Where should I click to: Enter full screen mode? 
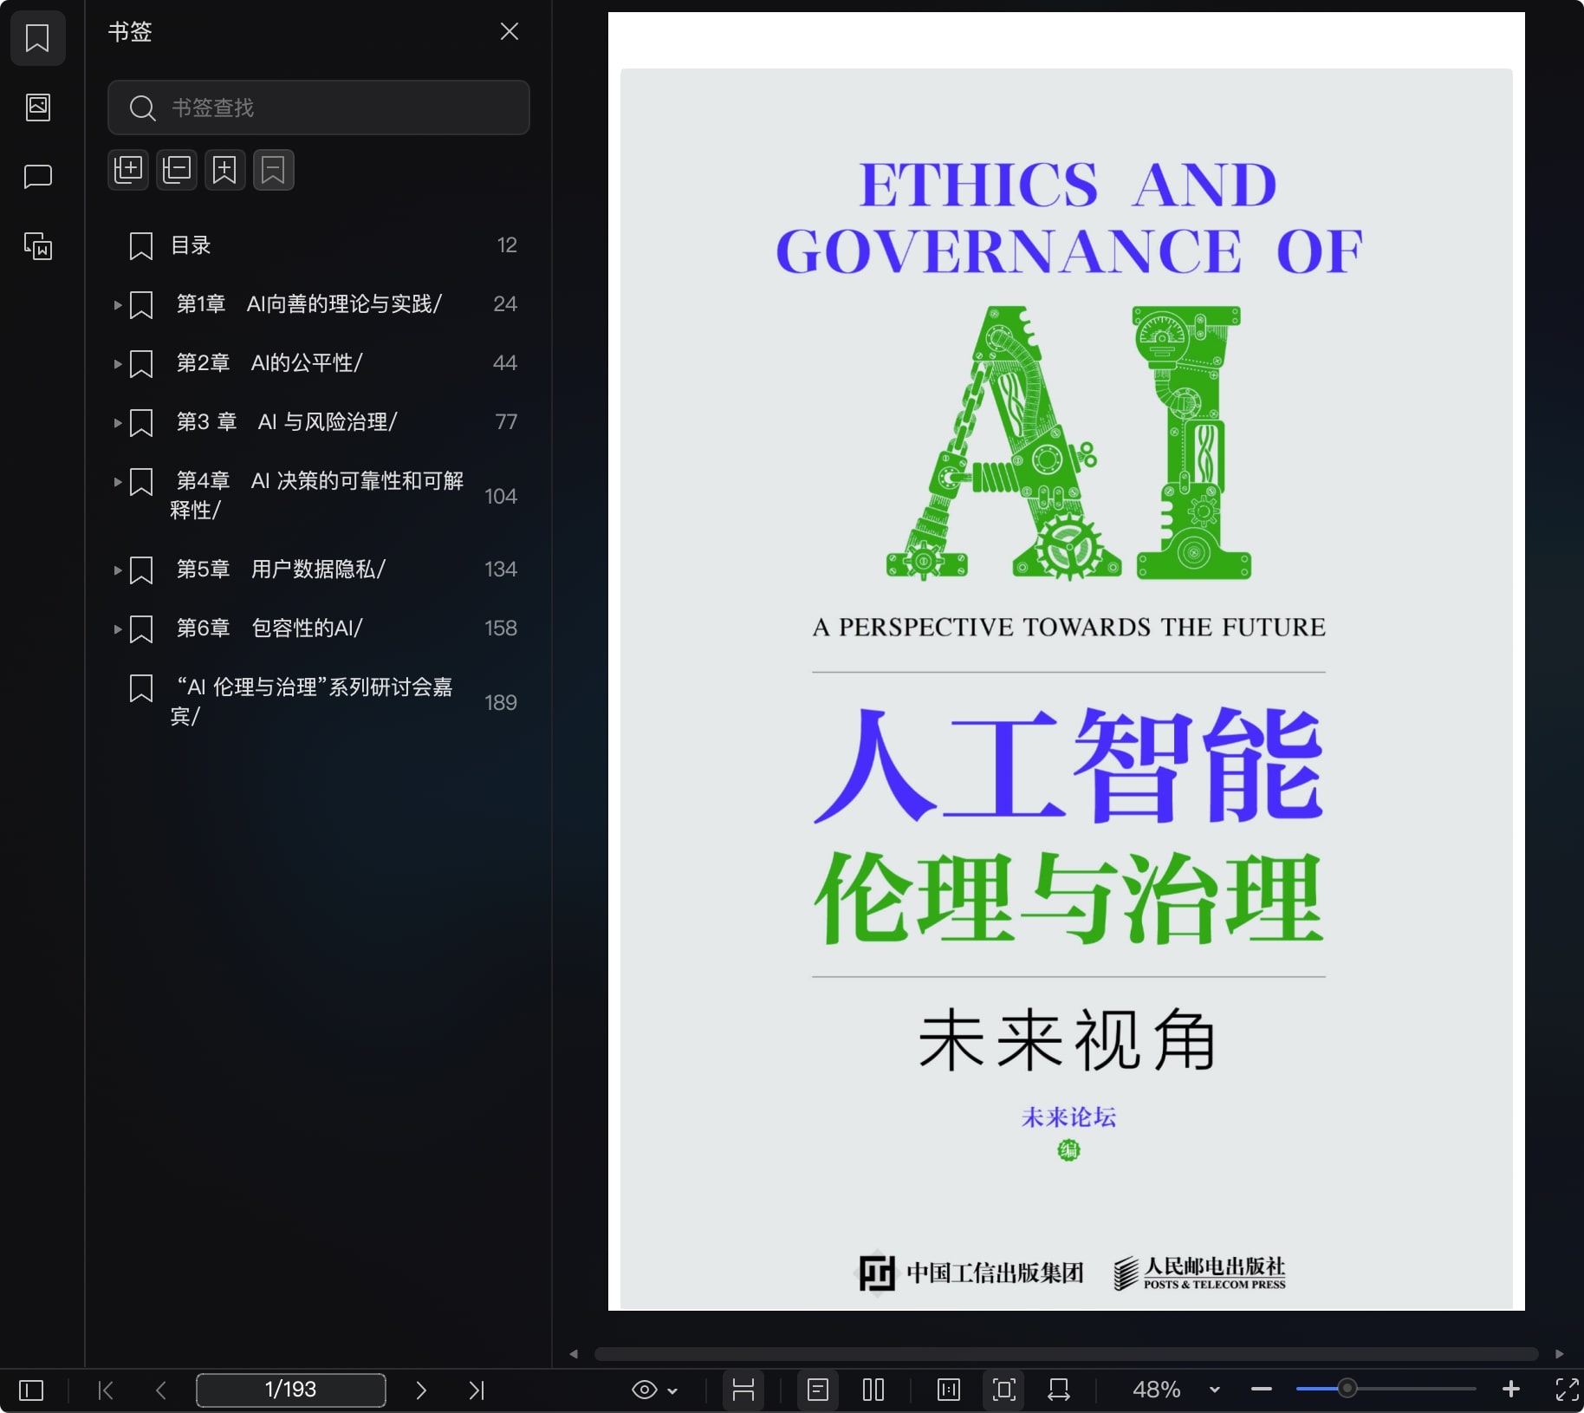pyautogui.click(x=1567, y=1390)
